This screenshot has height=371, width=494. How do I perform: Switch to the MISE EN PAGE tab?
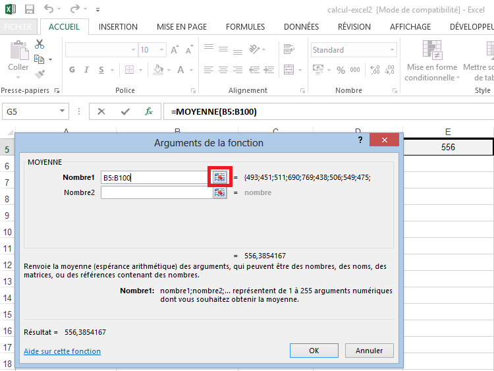tap(182, 27)
